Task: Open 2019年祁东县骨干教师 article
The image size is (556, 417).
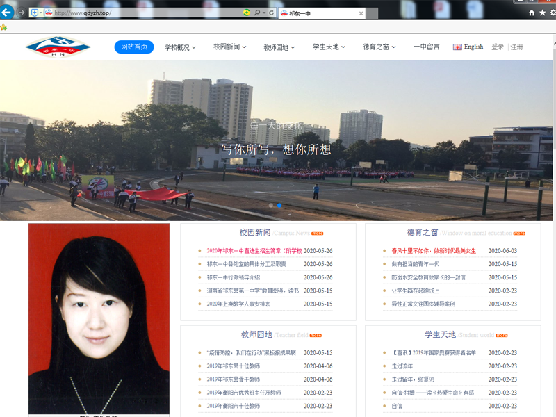Action: tap(234, 379)
